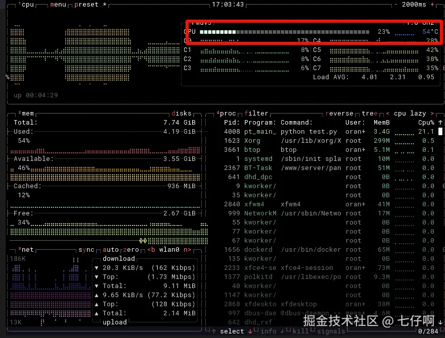
Task: Toggle net auto scaling
Action: pos(111,250)
